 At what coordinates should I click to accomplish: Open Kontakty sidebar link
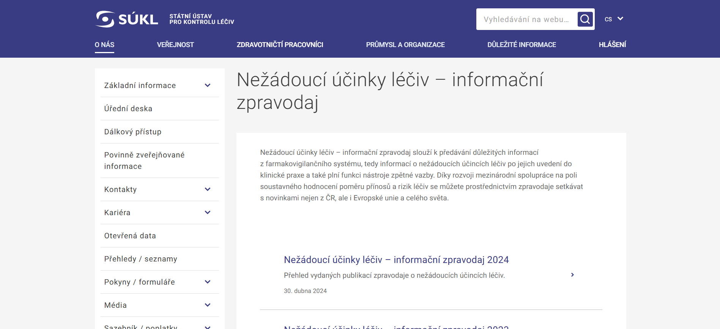click(120, 189)
